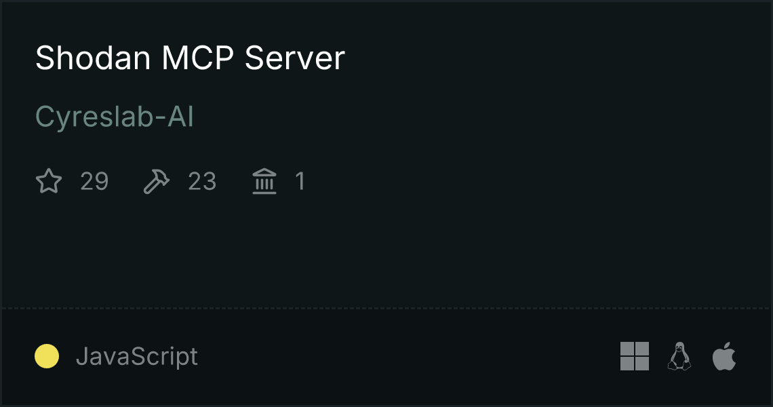Click the star icon beside 29
773x407 pixels.
coord(49,180)
